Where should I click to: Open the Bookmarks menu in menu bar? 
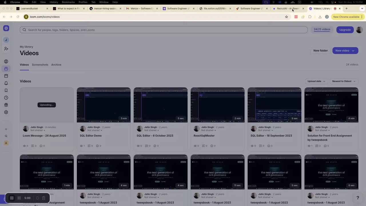(x=68, y=2)
